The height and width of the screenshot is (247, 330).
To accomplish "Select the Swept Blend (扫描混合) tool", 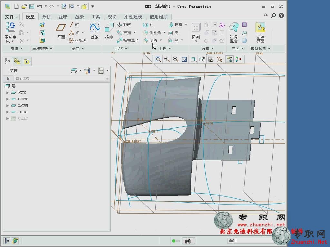I will click(x=128, y=41).
